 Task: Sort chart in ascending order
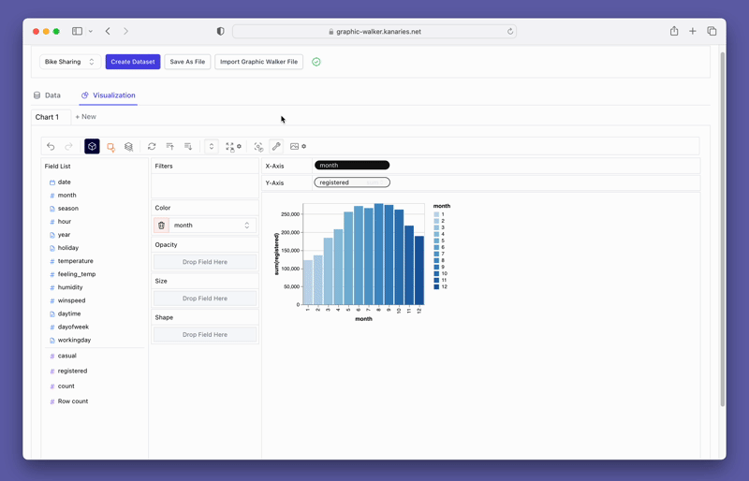pyautogui.click(x=169, y=147)
